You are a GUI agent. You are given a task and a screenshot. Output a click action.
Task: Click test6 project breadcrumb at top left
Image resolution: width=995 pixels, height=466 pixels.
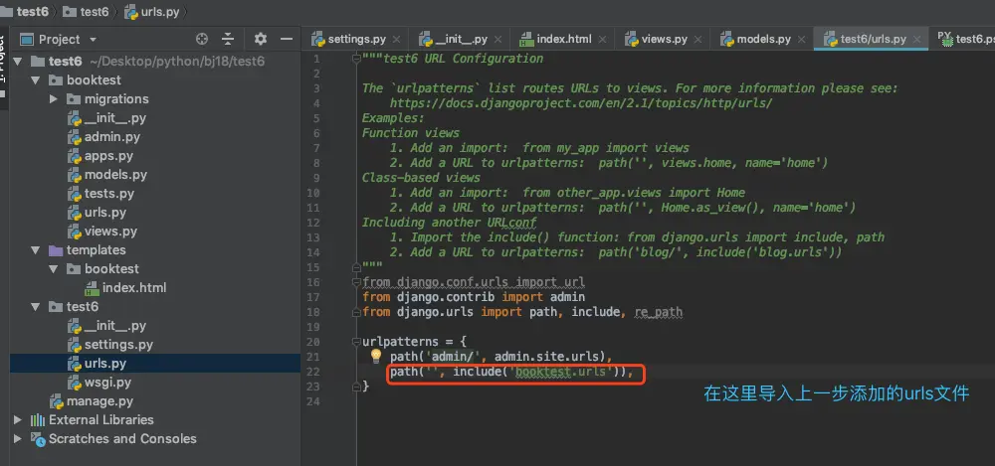point(34,11)
